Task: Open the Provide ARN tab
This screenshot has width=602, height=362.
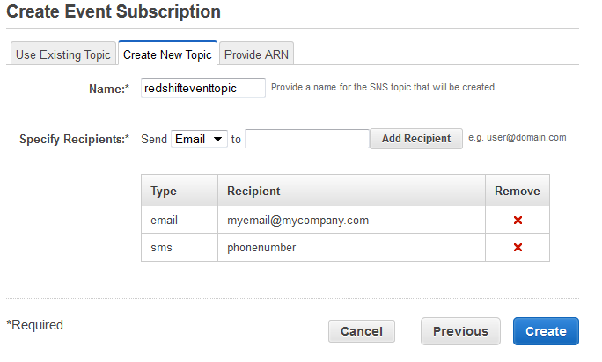Action: (x=256, y=54)
